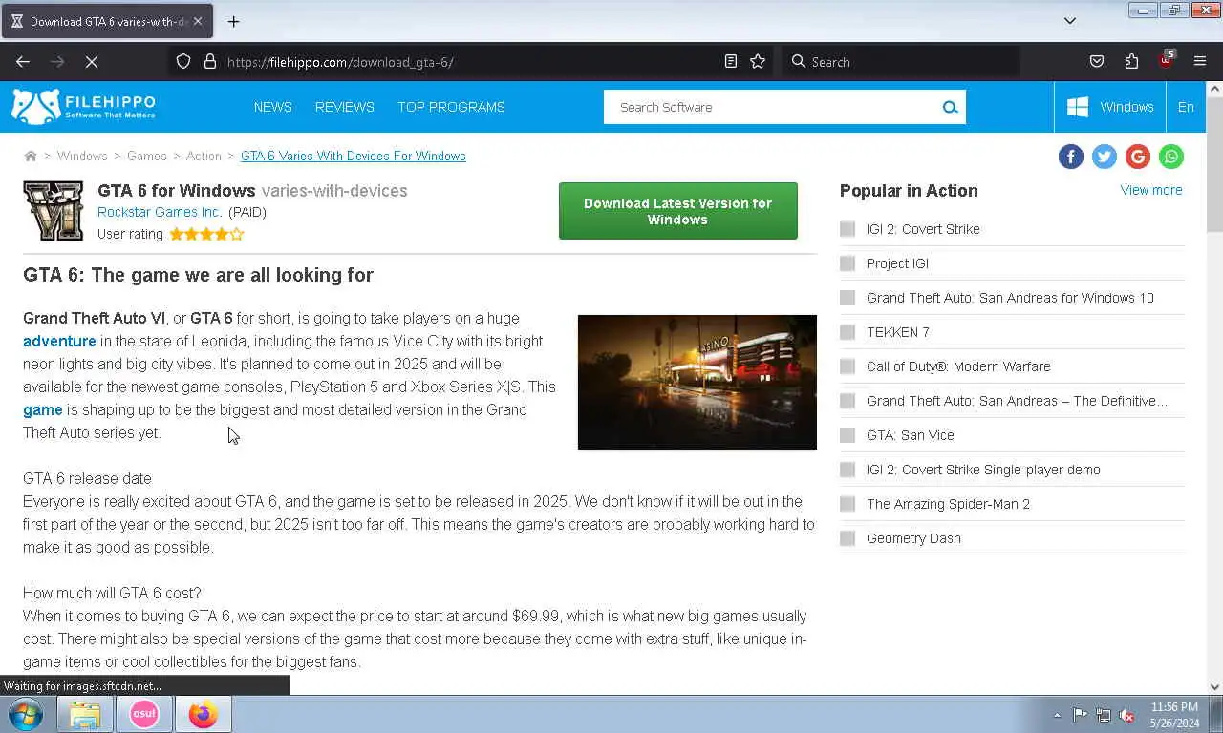Click the Action breadcrumb link

click(204, 156)
